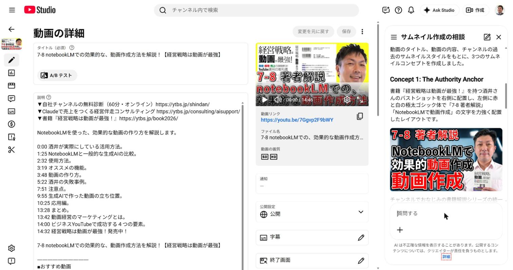The image size is (513, 270).
Task: Go back using the left arrow
Action: point(12,29)
